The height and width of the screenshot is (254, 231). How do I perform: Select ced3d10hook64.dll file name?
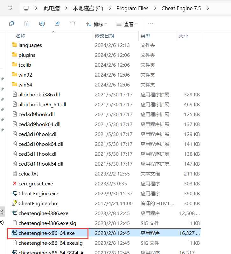(x=41, y=144)
